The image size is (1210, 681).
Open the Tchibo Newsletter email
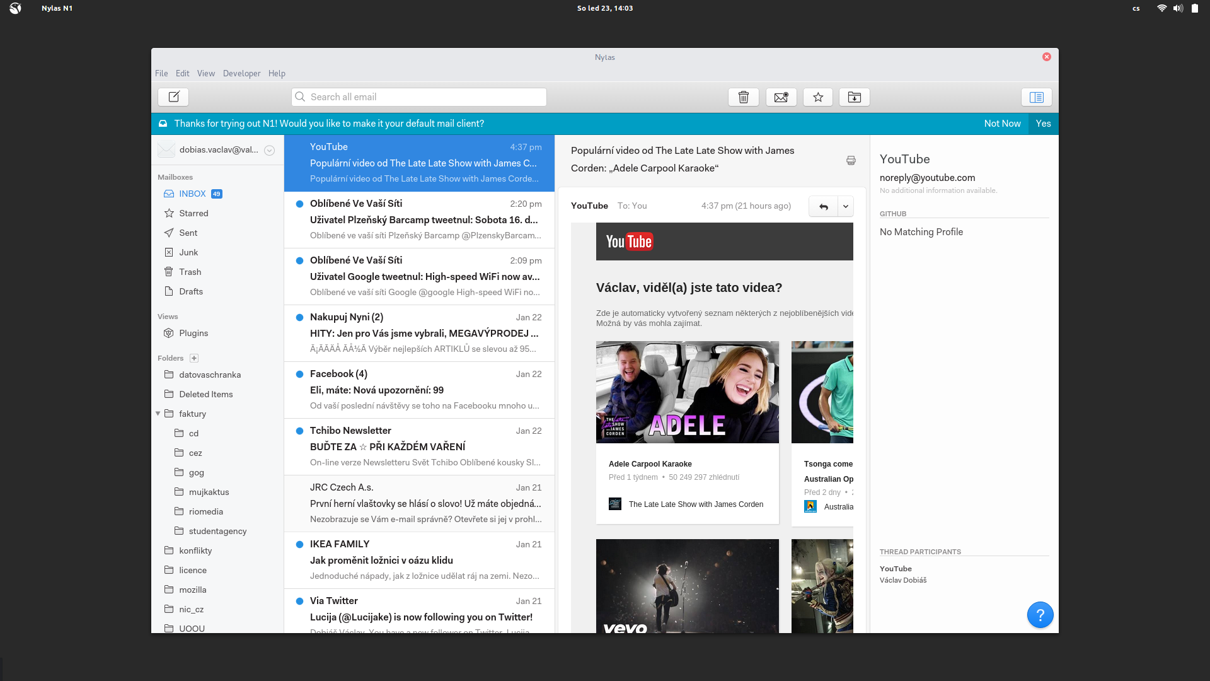pyautogui.click(x=419, y=447)
